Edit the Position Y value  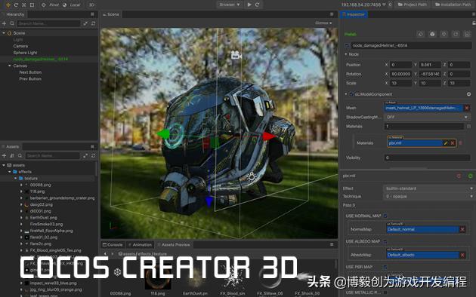click(x=430, y=65)
